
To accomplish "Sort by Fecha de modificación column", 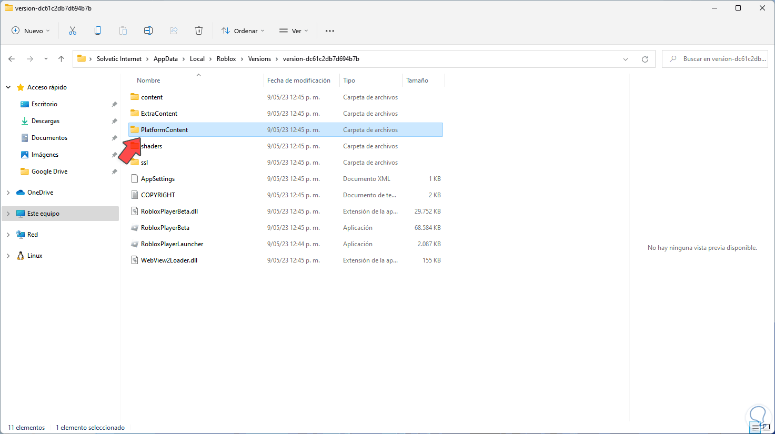I will 299,80.
